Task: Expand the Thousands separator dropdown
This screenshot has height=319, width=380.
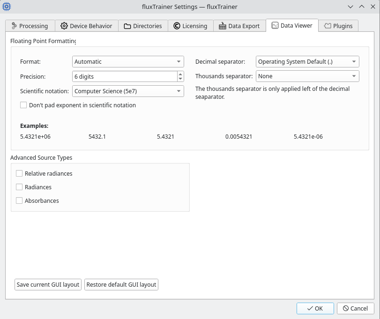Action: click(307, 76)
